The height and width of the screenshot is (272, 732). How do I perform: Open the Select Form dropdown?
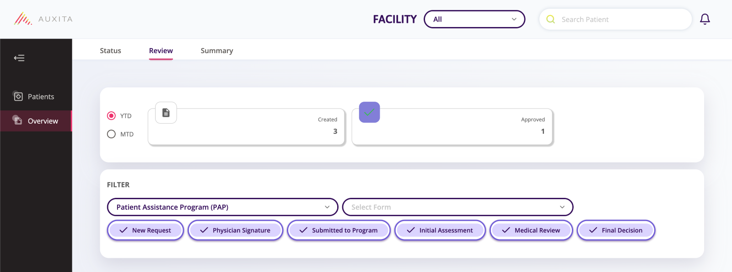click(457, 207)
